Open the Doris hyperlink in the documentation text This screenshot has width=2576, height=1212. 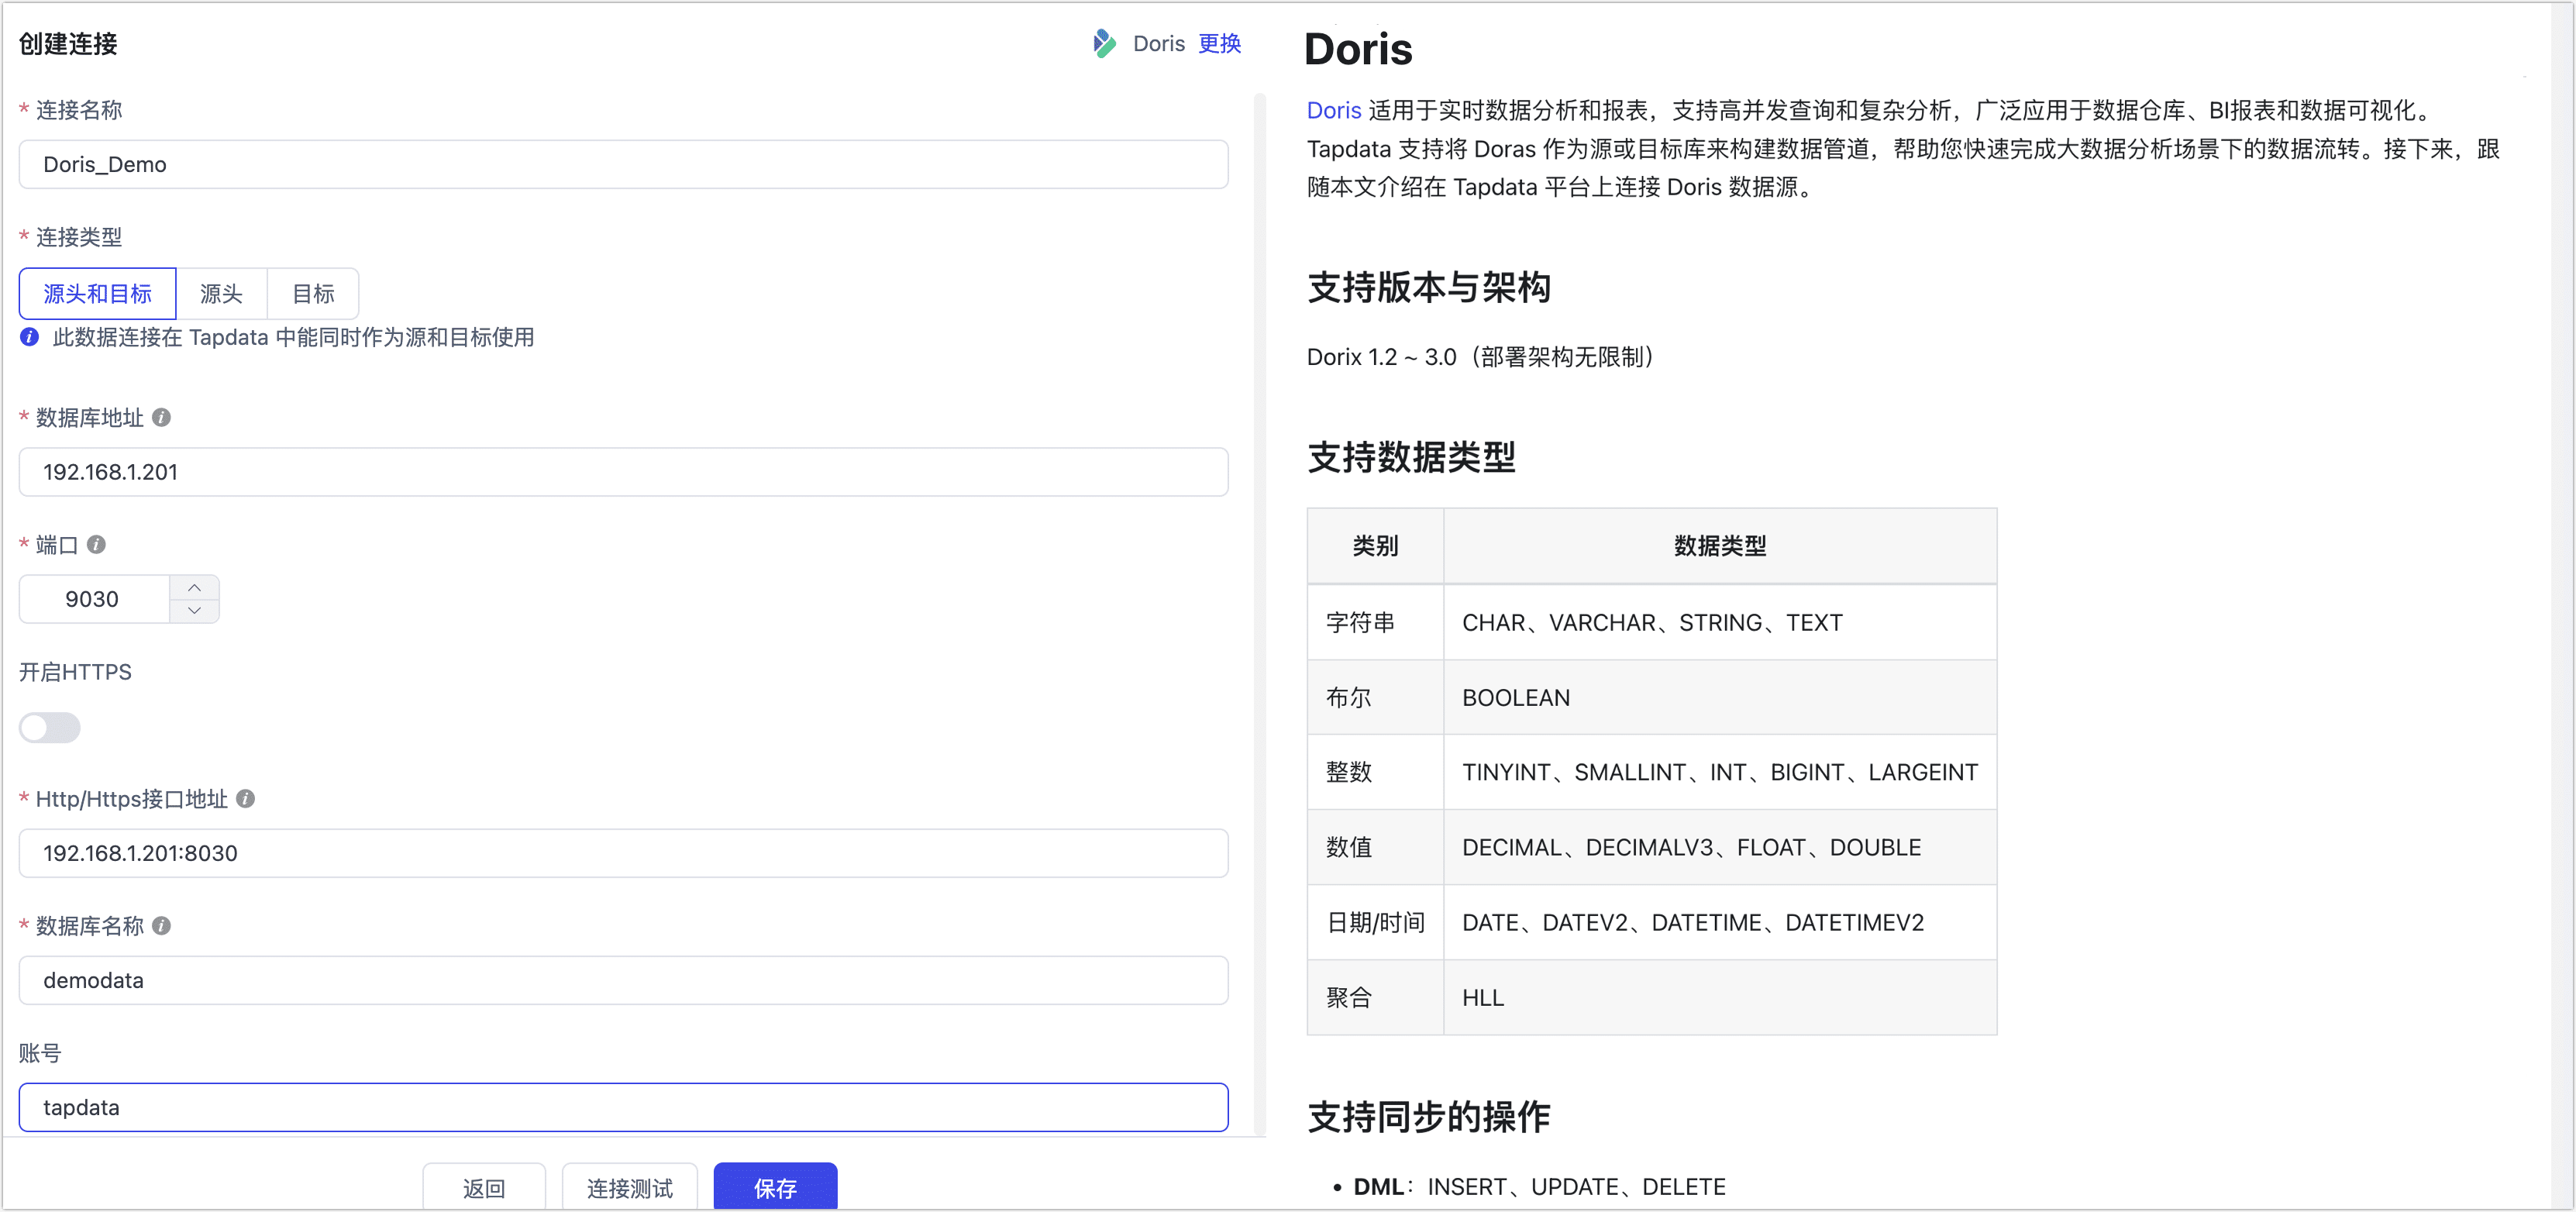1333,110
